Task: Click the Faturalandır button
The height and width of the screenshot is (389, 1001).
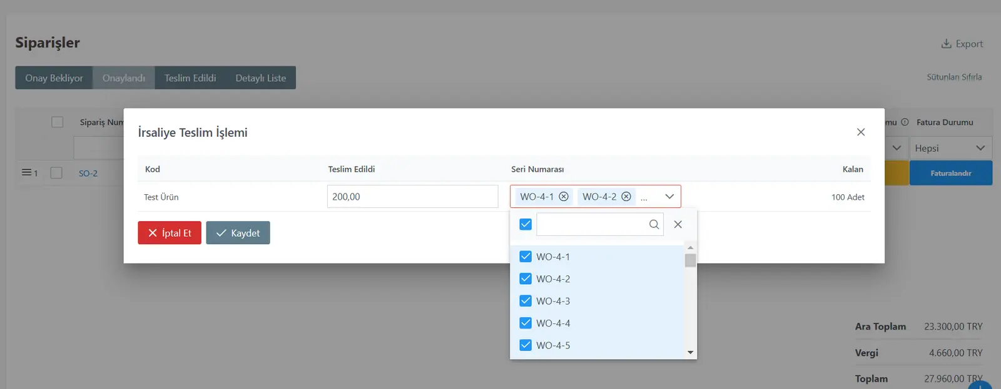Action: coord(951,173)
